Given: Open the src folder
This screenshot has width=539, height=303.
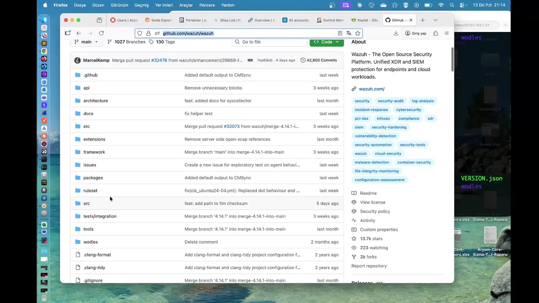Looking at the screenshot, I should pyautogui.click(x=86, y=203).
